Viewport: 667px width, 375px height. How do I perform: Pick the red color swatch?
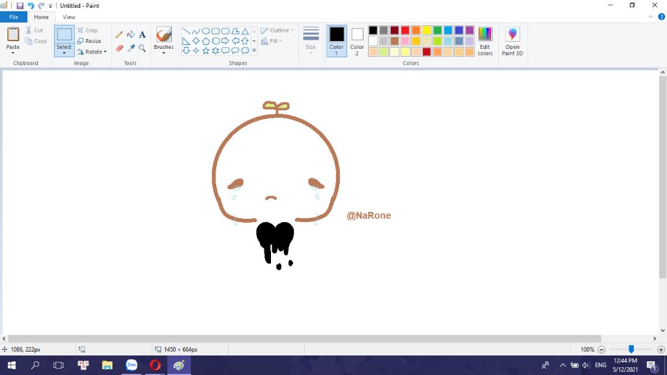coord(405,30)
